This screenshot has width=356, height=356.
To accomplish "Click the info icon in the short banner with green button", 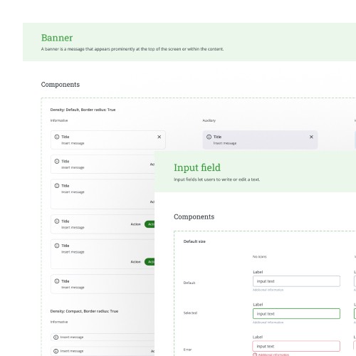I will pos(57,221).
